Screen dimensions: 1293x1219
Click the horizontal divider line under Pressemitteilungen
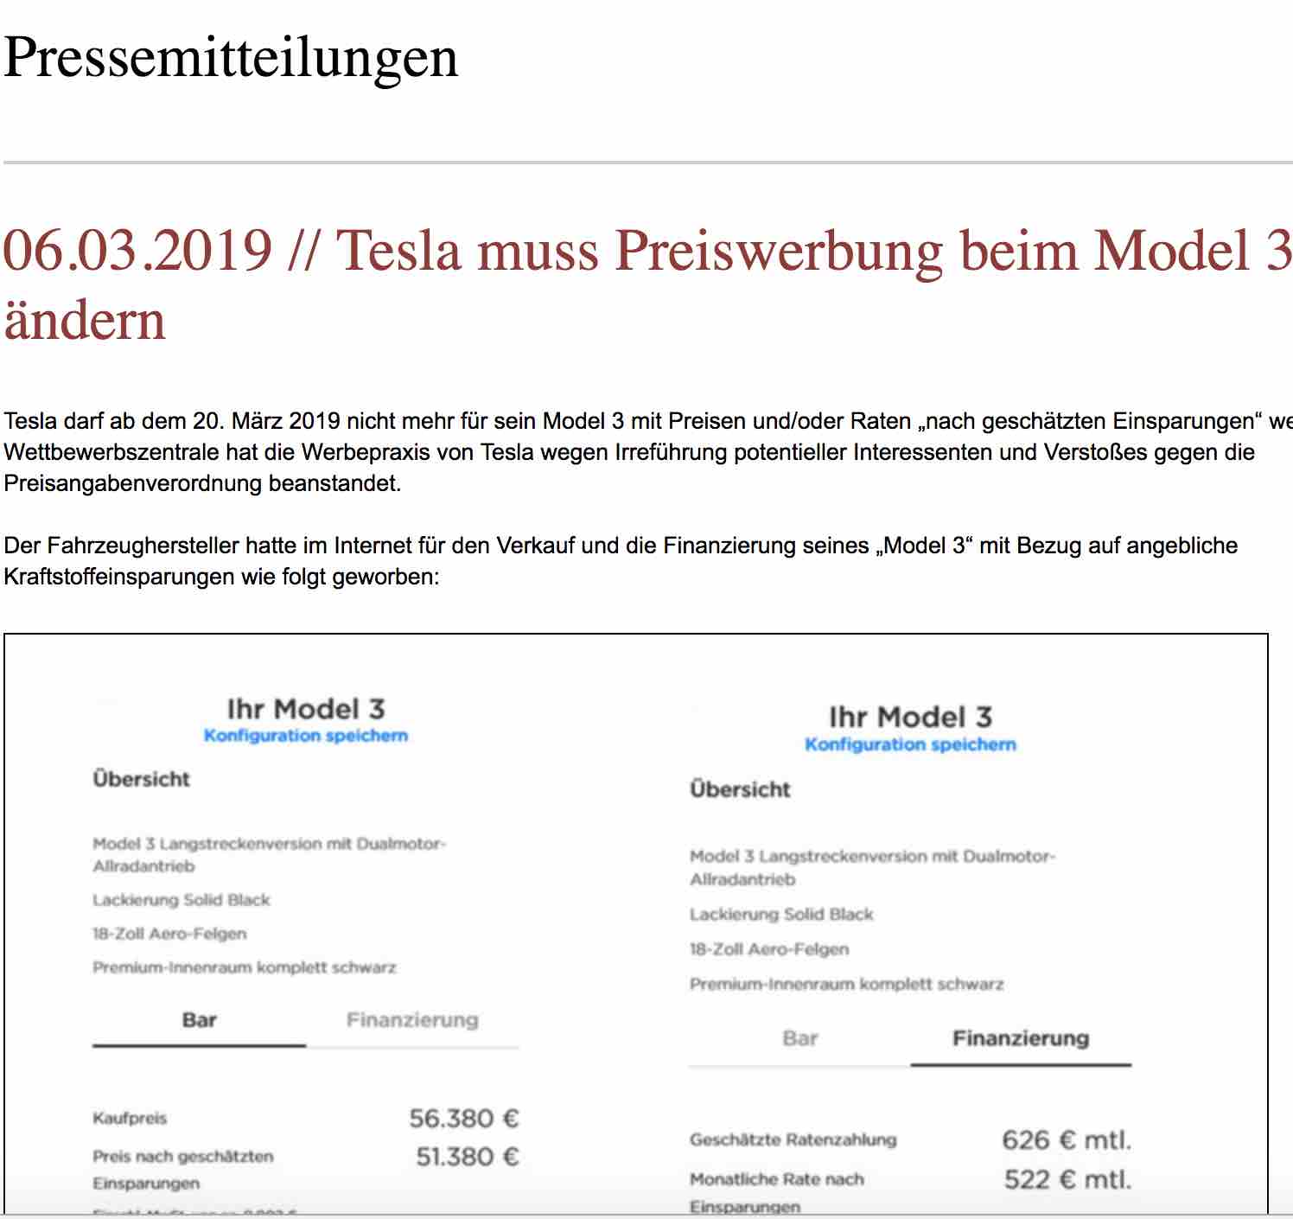(x=646, y=163)
